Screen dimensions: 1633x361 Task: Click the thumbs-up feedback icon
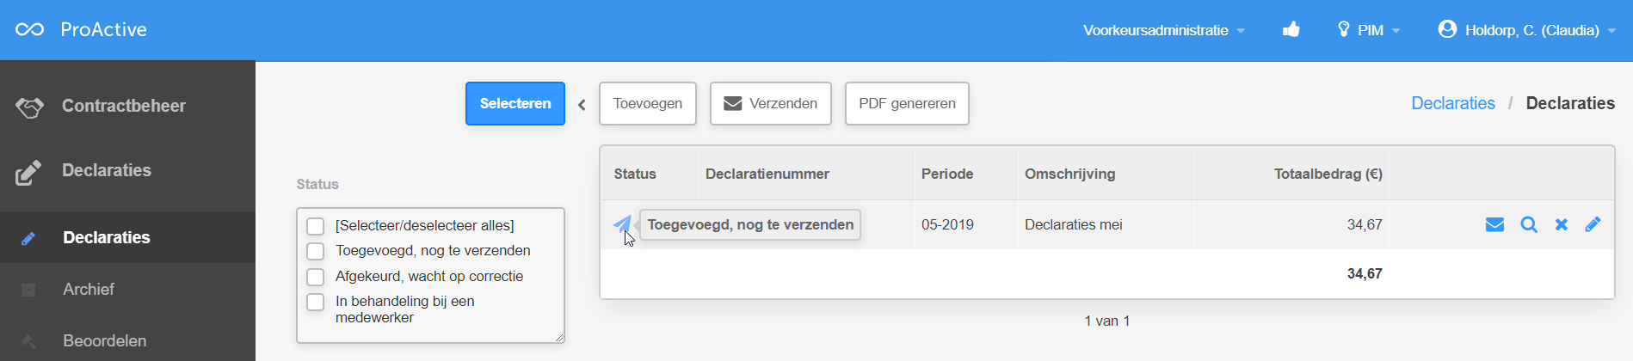(x=1291, y=30)
